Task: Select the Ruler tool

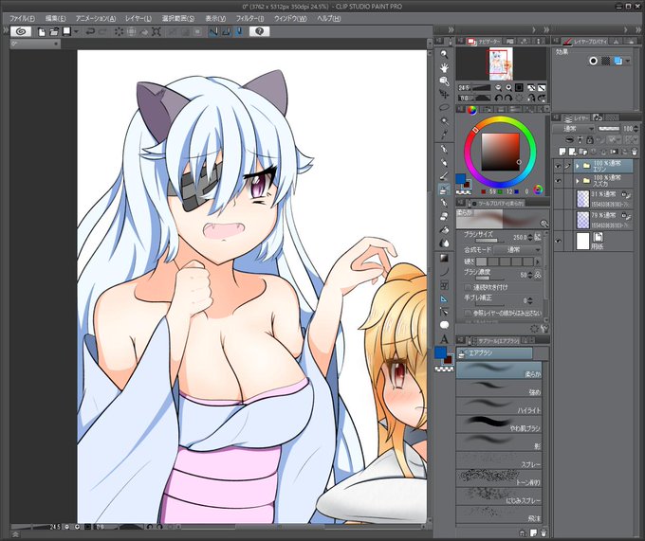Action: pos(444,298)
